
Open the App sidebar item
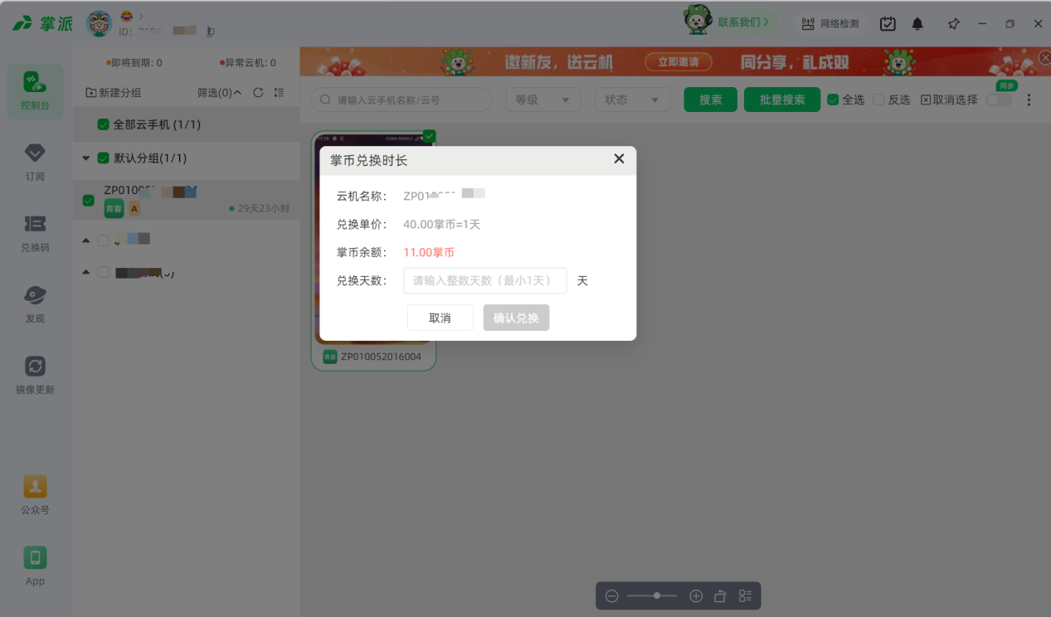[35, 566]
